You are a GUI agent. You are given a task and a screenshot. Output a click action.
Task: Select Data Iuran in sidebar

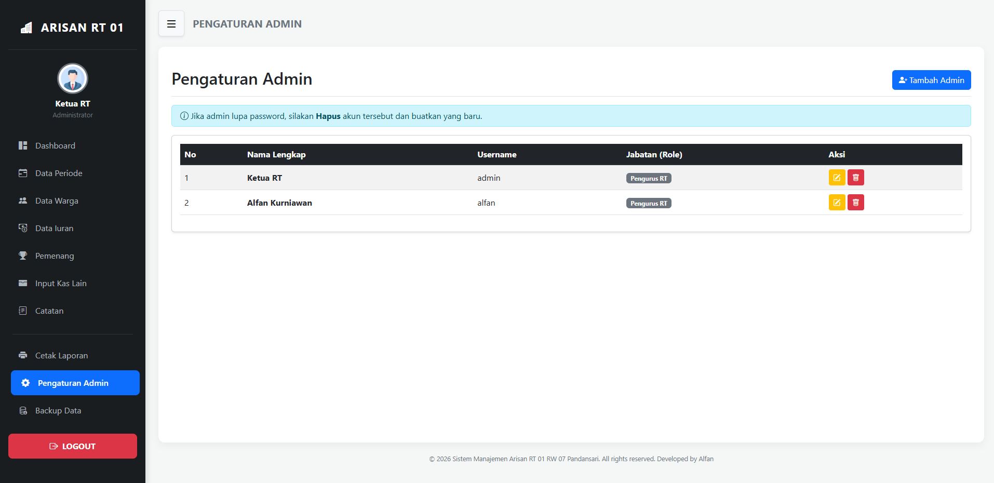54,229
